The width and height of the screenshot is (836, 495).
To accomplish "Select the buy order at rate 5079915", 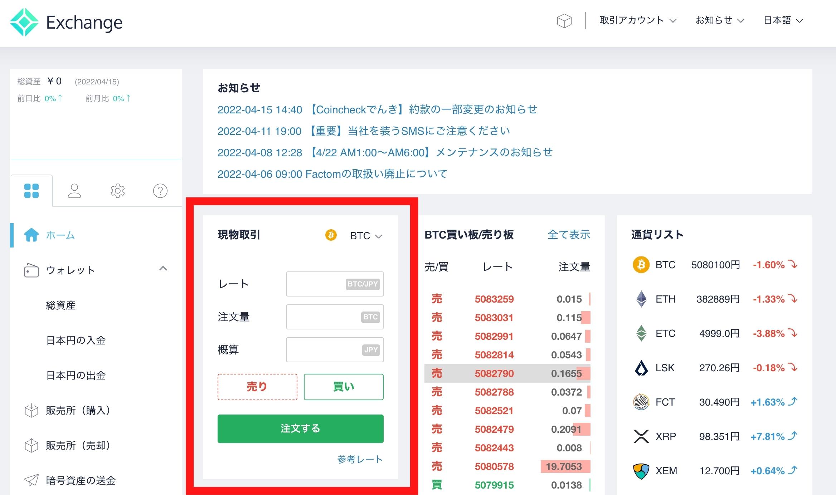I will (507, 485).
